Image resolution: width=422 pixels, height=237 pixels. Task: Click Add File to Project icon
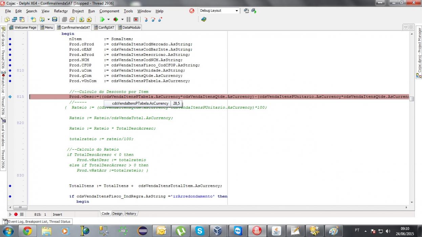(82, 20)
